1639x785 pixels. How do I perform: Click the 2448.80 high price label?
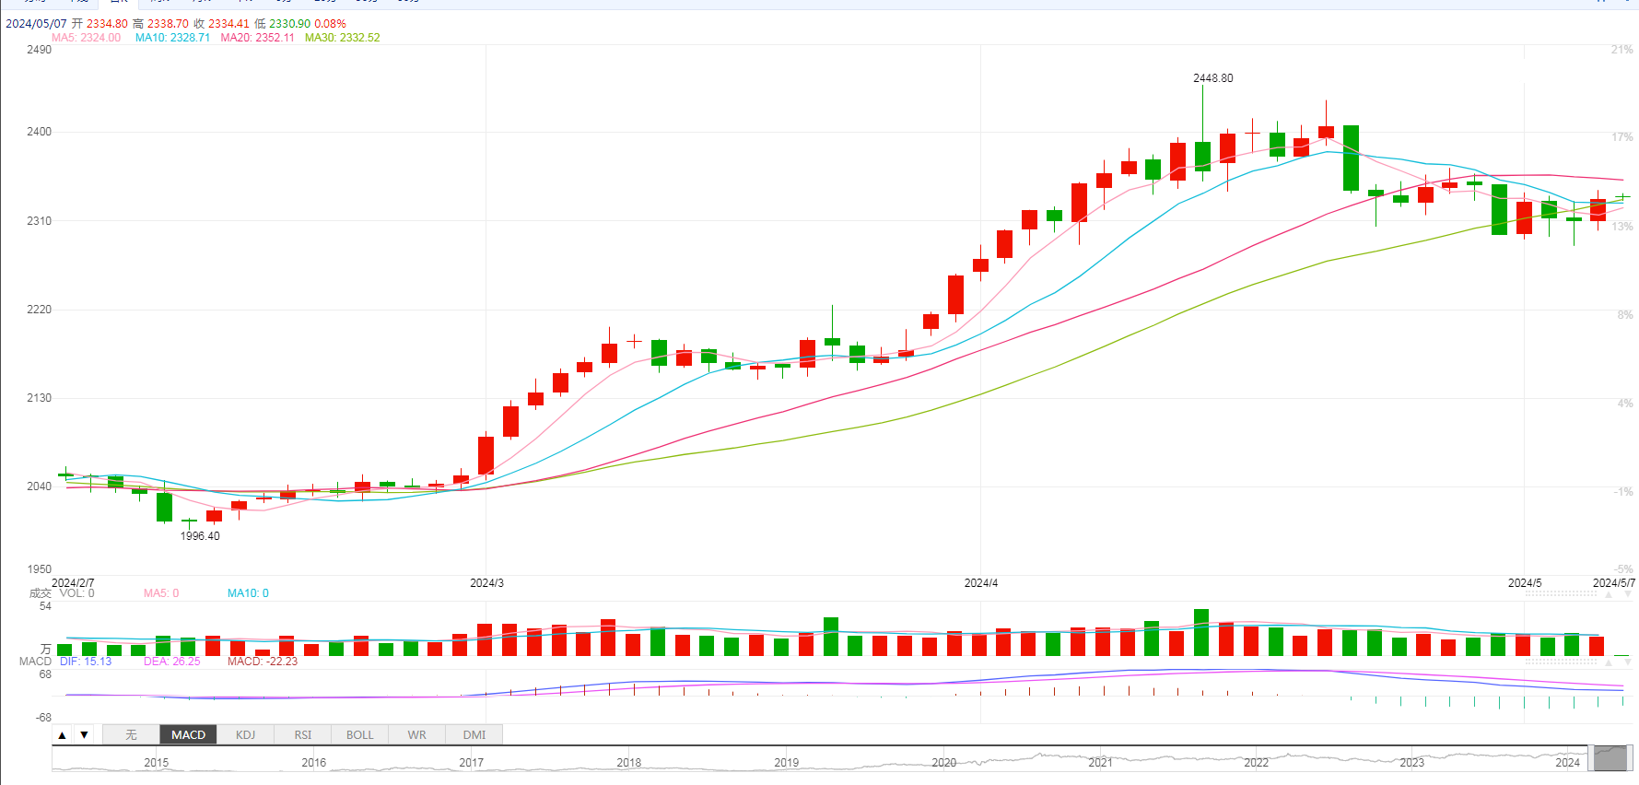(1213, 78)
